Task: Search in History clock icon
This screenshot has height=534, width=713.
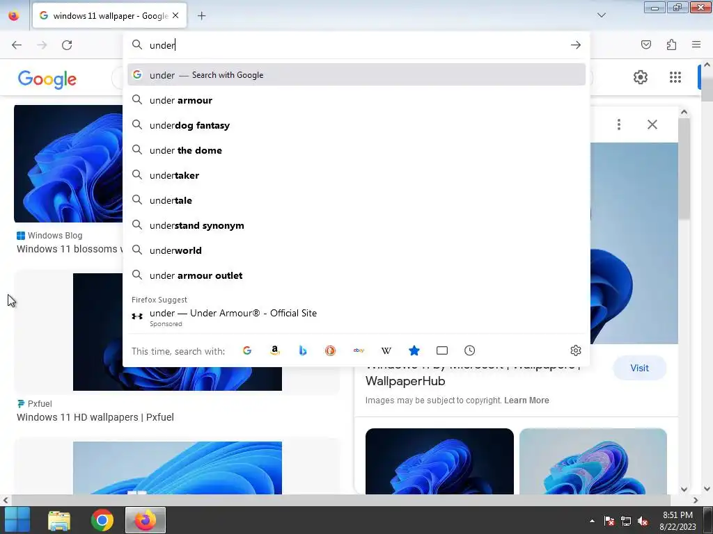Action: 470,350
